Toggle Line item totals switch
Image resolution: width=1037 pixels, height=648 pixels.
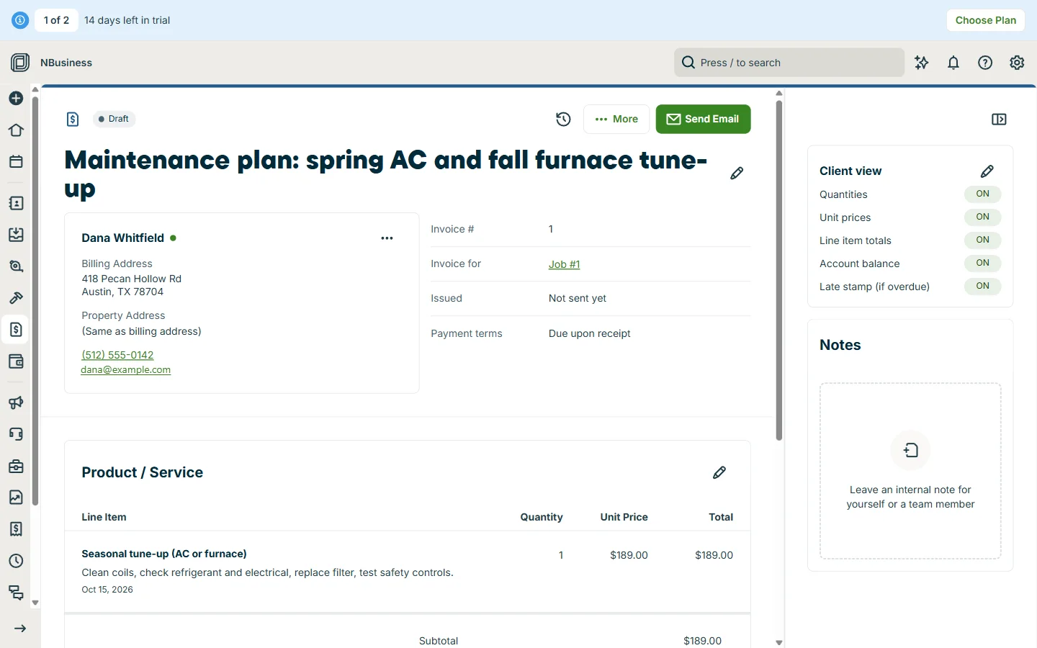[x=983, y=240]
